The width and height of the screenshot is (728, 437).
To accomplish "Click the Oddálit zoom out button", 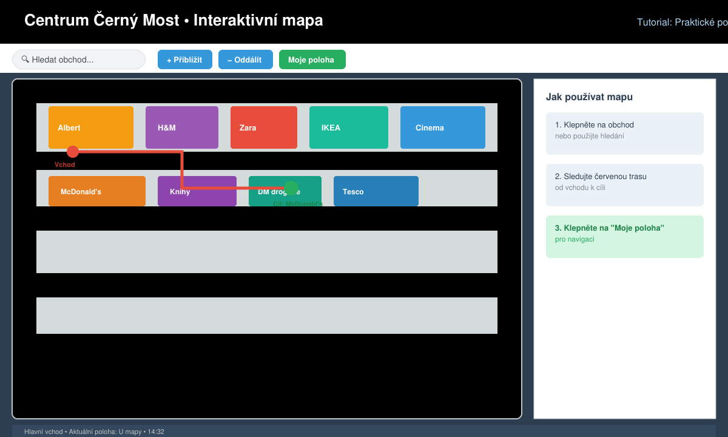I will coord(246,59).
